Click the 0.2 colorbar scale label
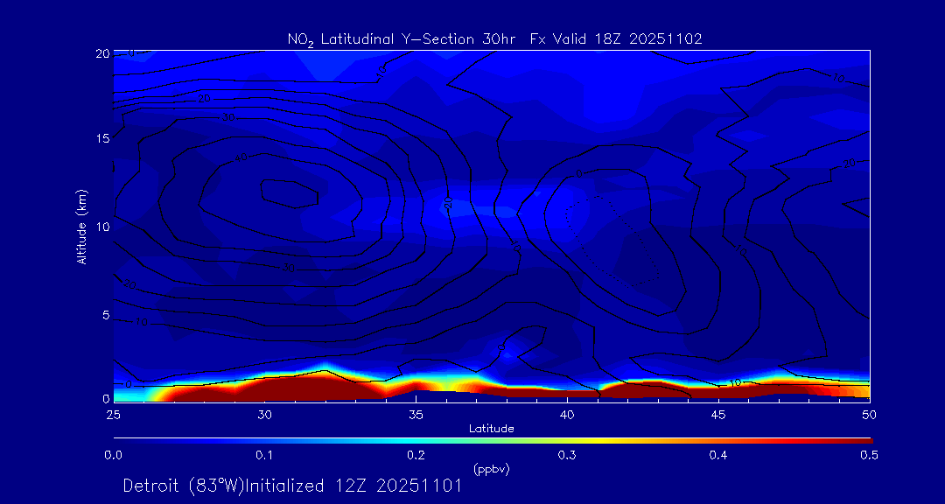Screen dimensions: 945x504 [416, 455]
